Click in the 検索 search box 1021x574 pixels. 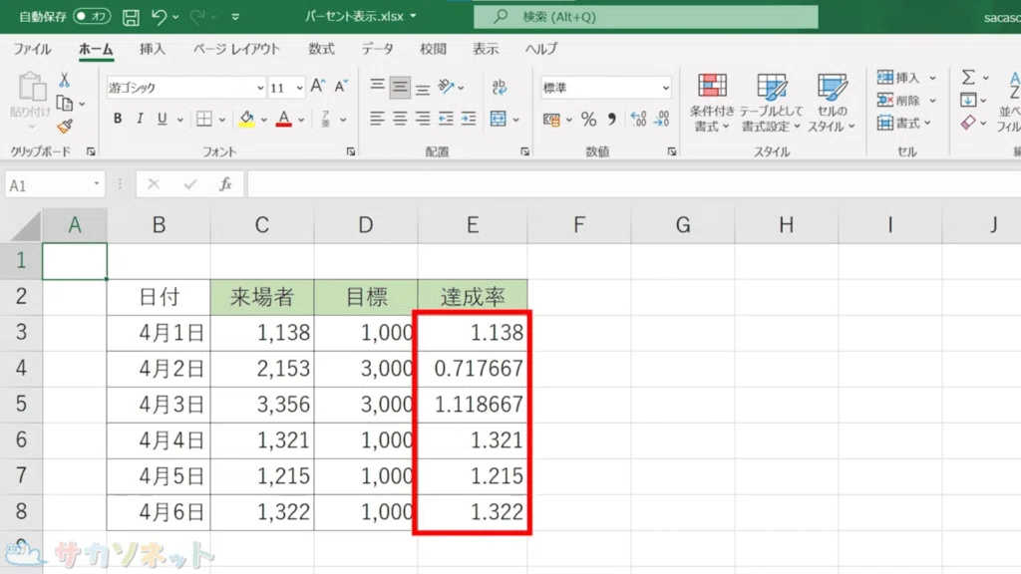pyautogui.click(x=646, y=17)
